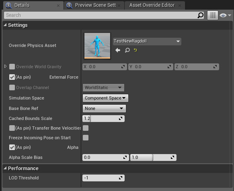Click Alpha Scale Bias 1.0 slider
The image size is (234, 191).
click(153, 157)
